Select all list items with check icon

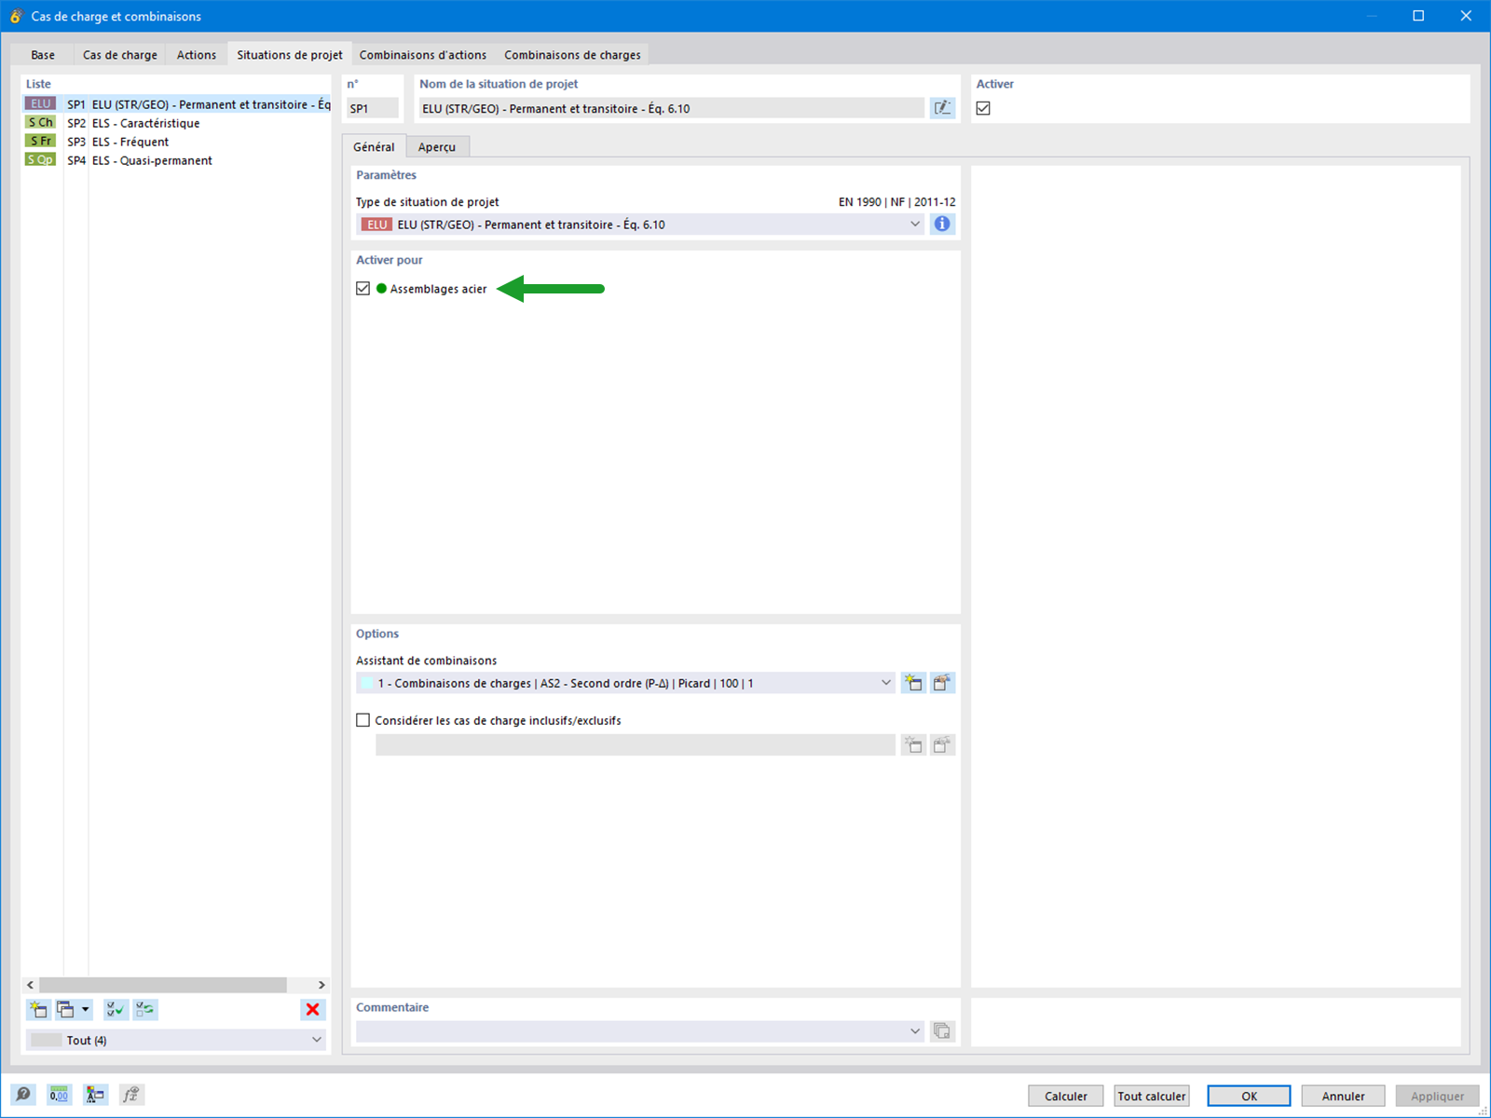click(x=116, y=1009)
